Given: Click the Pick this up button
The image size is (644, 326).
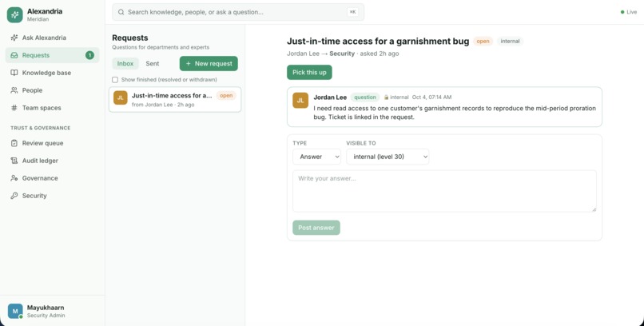Looking at the screenshot, I should (x=309, y=72).
